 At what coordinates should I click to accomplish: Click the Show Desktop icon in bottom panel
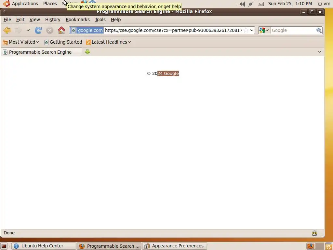pos(4,246)
